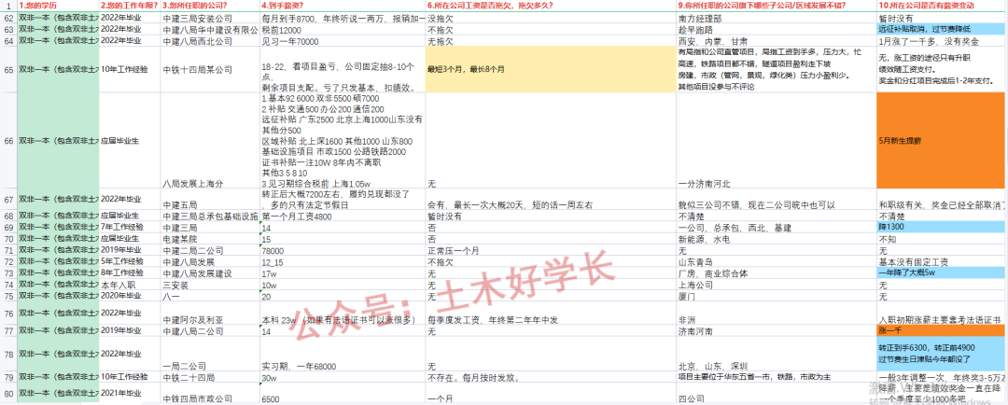Click the cell "中建二局二公司"
This screenshot has width=1008, height=405.
click(210, 250)
